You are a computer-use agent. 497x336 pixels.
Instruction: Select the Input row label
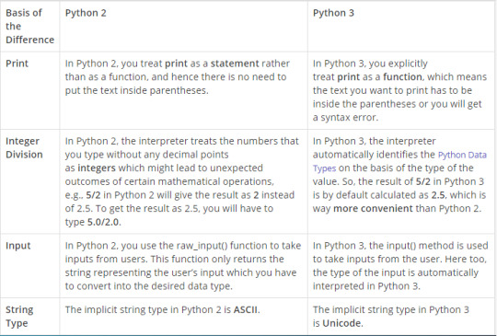18,246
